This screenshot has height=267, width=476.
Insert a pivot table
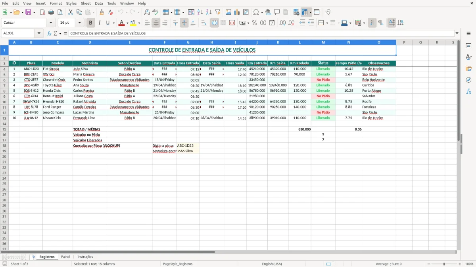tap(246, 12)
